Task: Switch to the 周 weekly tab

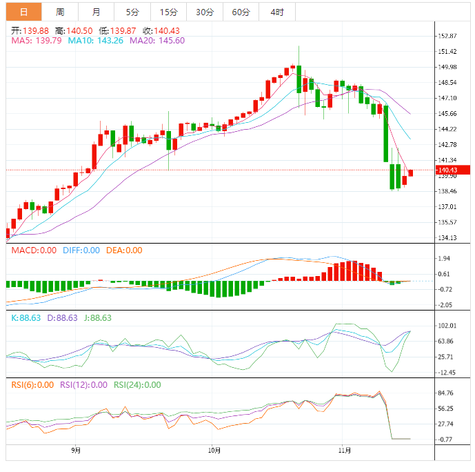Action: click(x=60, y=12)
